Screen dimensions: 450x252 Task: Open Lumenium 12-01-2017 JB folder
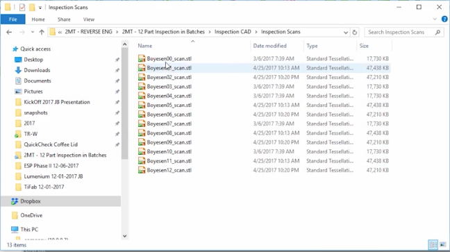(53, 176)
